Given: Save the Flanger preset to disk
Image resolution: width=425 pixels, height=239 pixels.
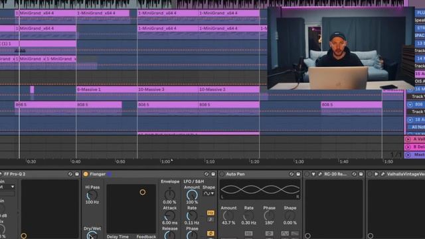Looking at the screenshot, I should click(213, 174).
